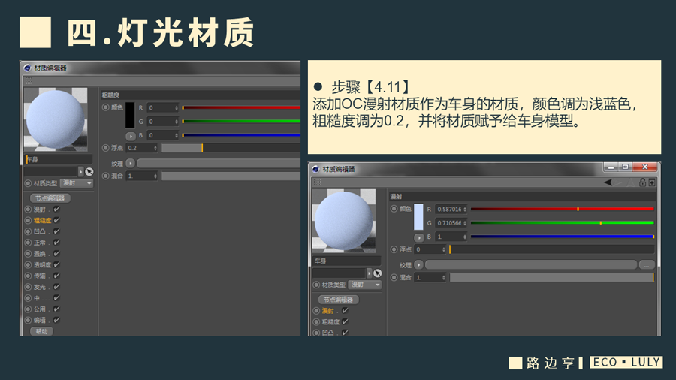Viewport: 676px width, 380px height.
Task: Toggle the 发光 channel checkbox
Action: 56,287
